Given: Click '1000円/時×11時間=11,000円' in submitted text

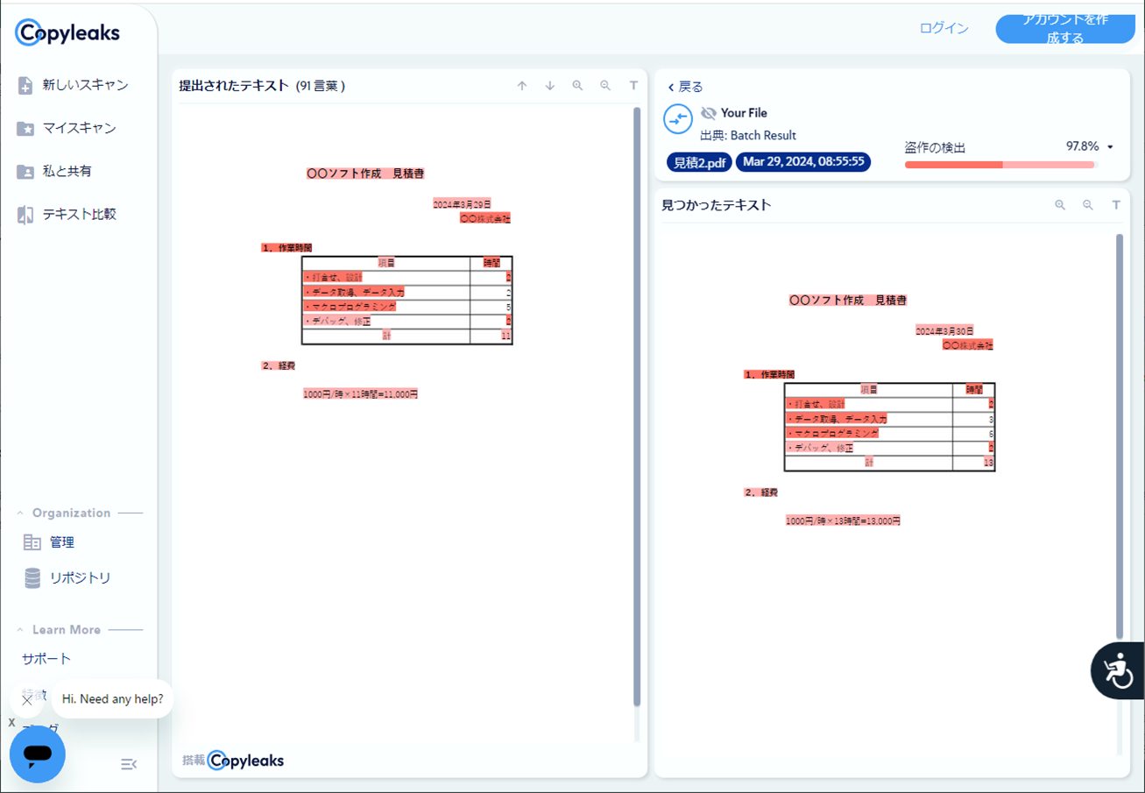Looking at the screenshot, I should pyautogui.click(x=360, y=394).
